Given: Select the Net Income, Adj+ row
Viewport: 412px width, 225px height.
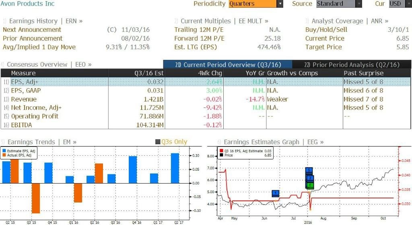Looking at the screenshot, I should (x=206, y=107).
